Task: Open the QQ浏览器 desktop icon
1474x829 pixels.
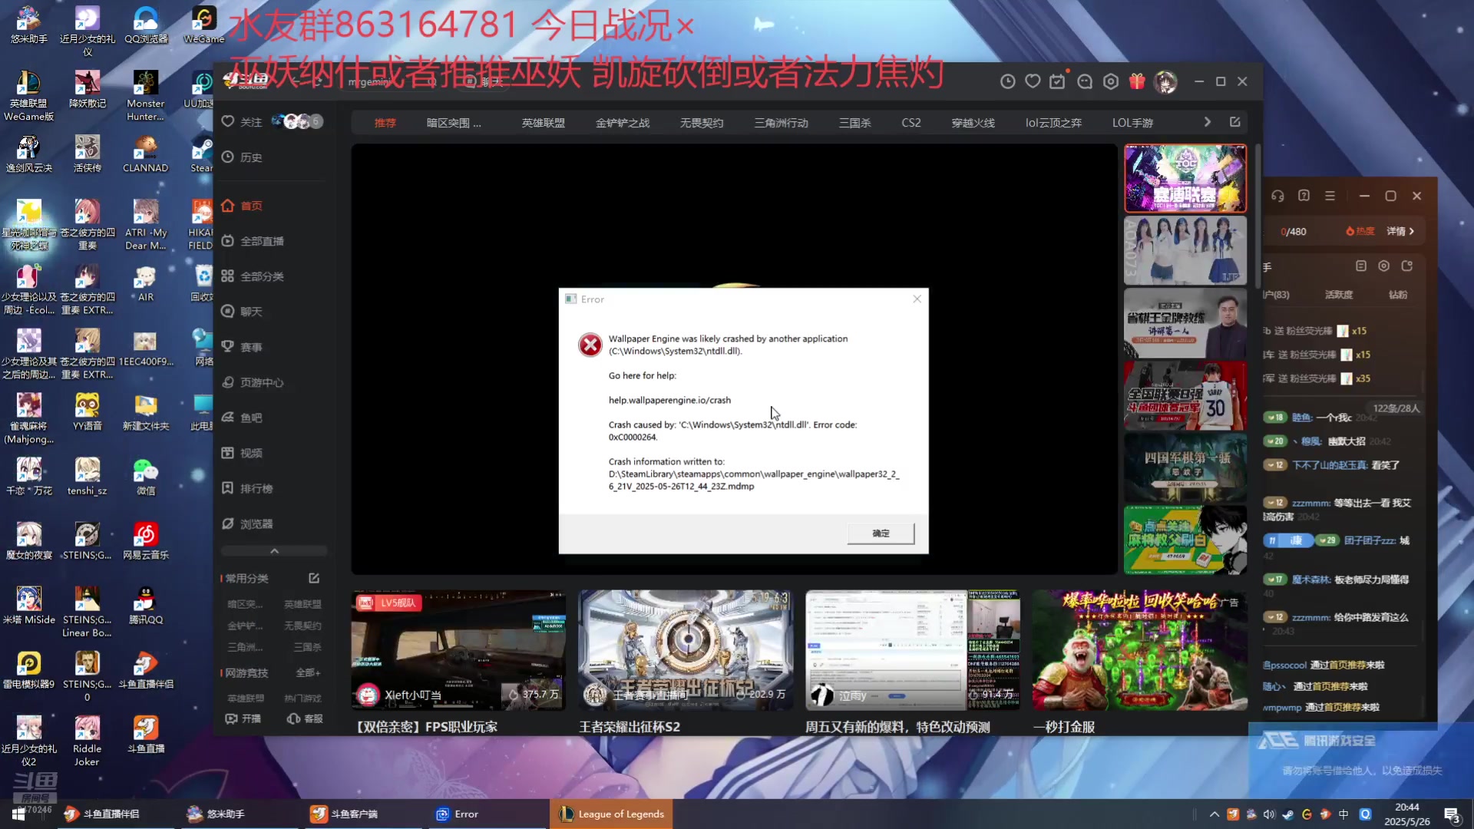Action: [x=146, y=25]
